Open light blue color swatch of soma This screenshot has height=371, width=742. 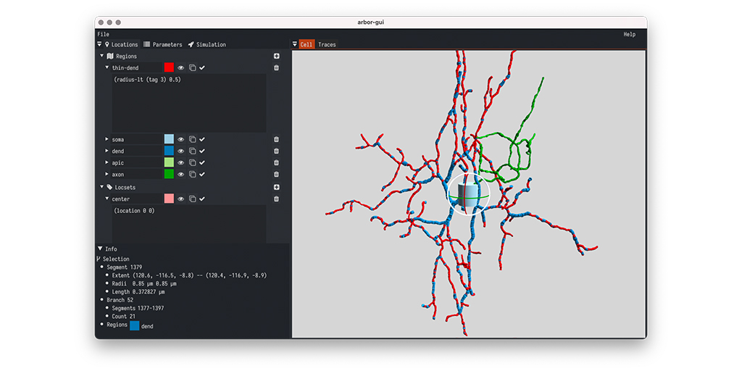point(169,139)
